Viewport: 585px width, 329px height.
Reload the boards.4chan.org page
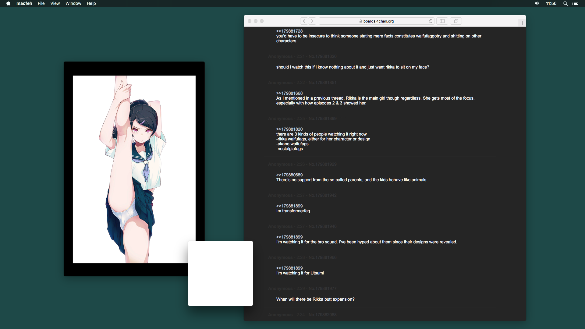click(x=431, y=21)
